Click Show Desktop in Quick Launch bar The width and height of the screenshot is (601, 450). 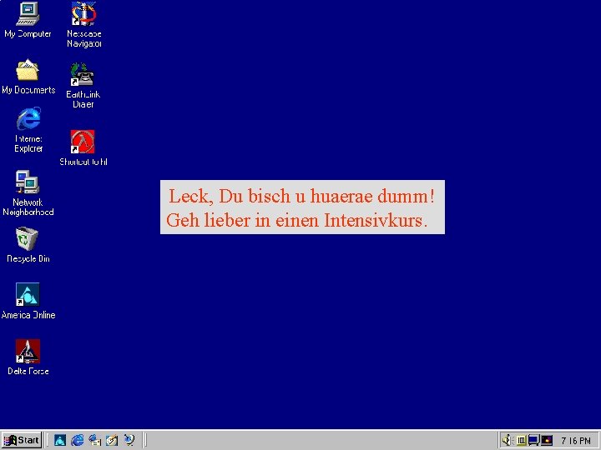pos(112,440)
